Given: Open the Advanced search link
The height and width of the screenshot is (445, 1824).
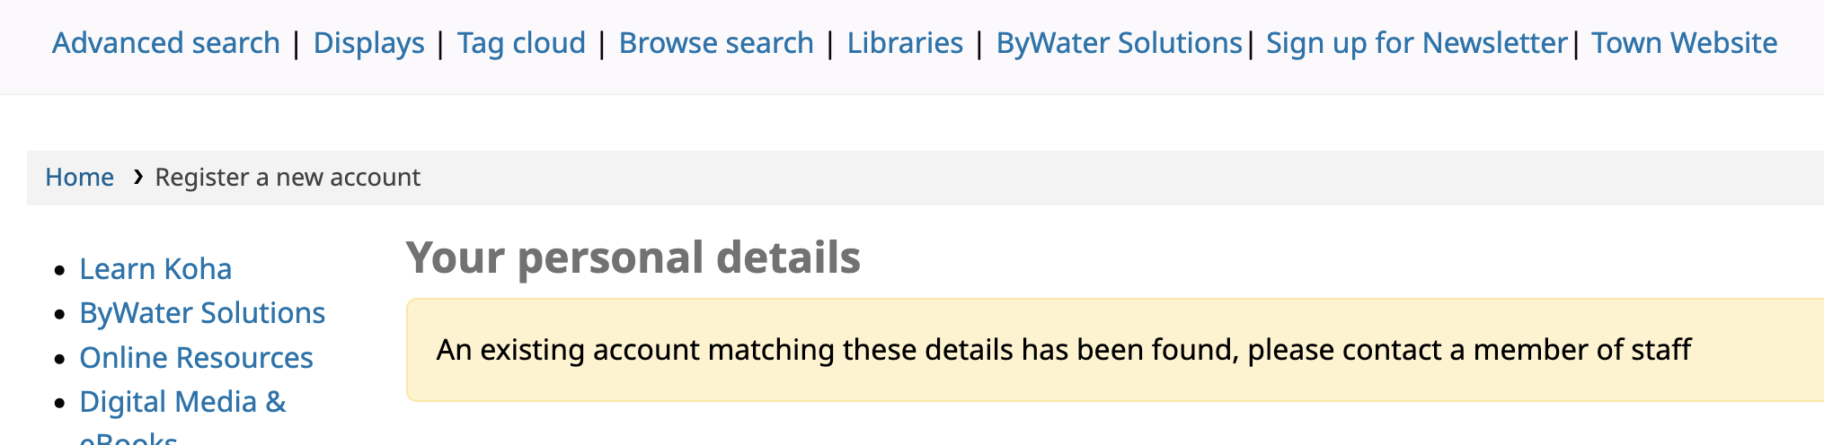Looking at the screenshot, I should click(x=166, y=43).
